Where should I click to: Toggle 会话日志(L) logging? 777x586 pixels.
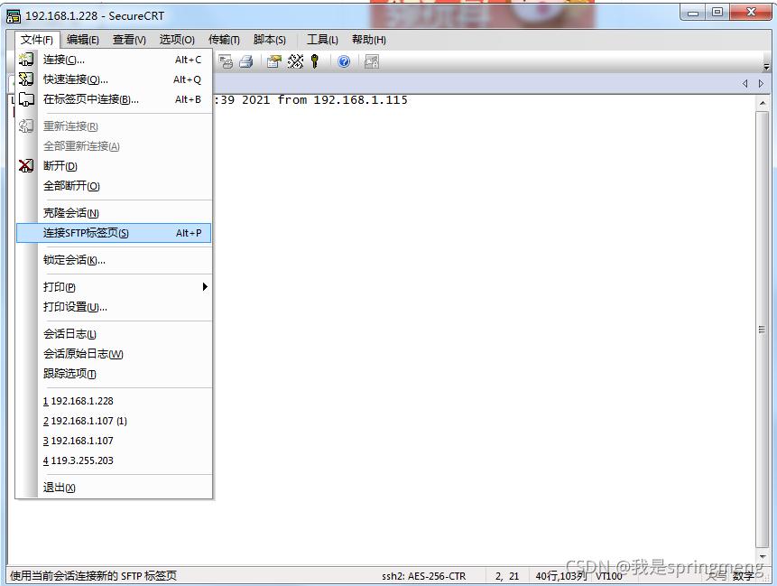tap(114, 334)
